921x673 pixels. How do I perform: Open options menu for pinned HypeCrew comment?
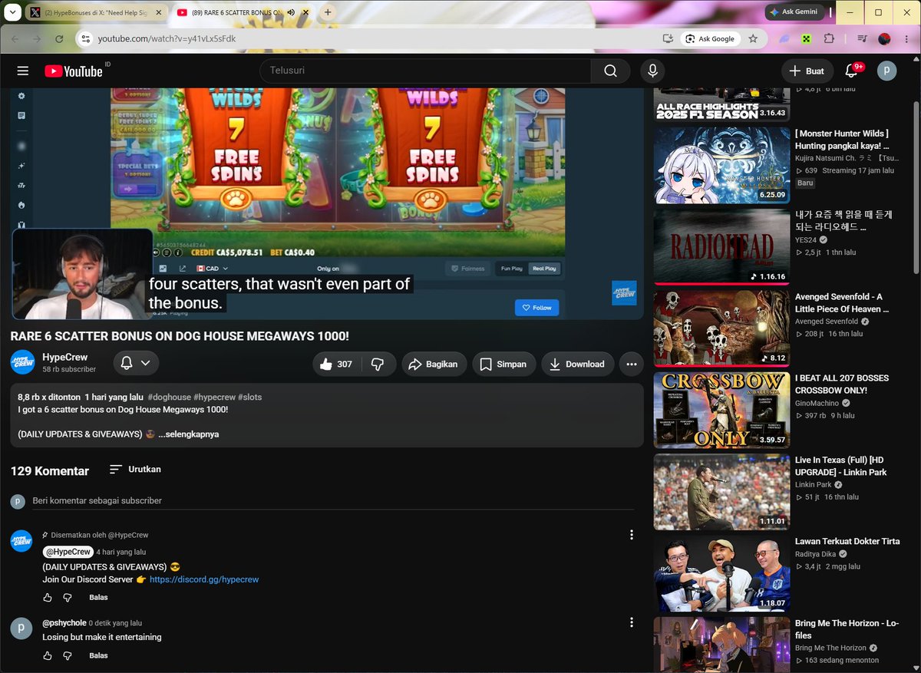coord(632,535)
